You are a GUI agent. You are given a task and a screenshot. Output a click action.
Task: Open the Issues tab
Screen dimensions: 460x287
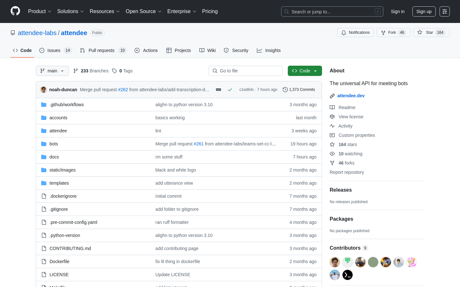click(56, 50)
